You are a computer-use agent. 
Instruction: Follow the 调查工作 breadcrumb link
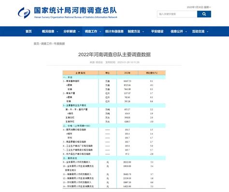[x=46, y=44]
